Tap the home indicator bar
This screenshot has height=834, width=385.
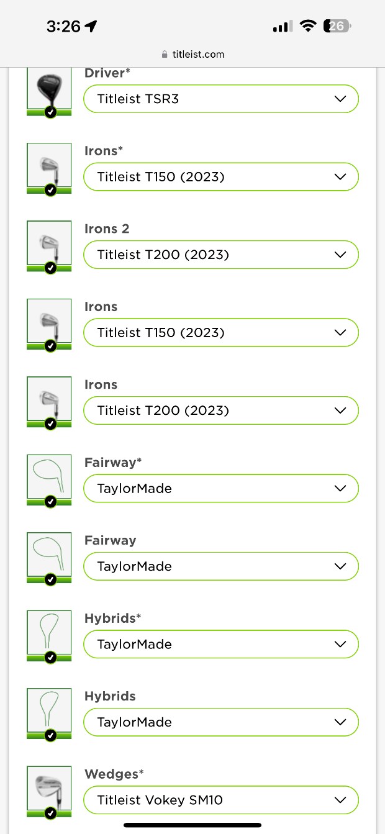[x=192, y=825]
